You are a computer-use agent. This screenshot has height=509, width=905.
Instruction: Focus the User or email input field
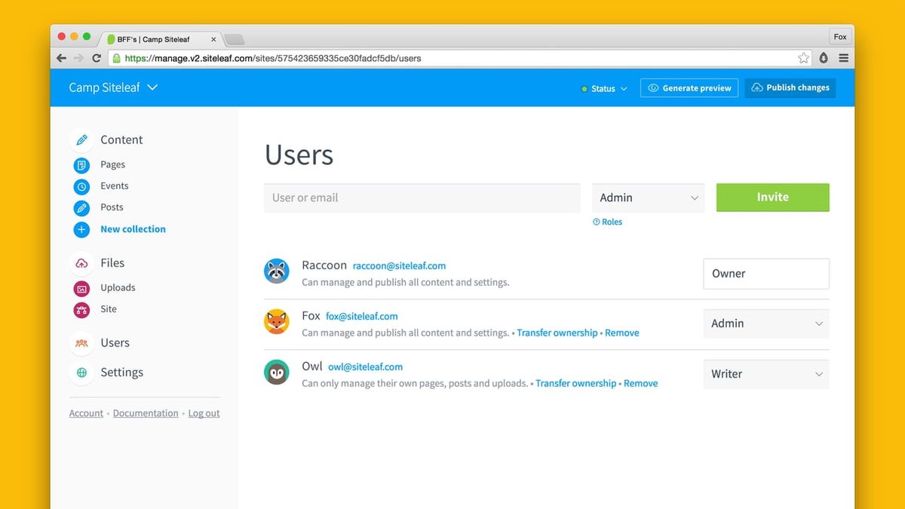click(x=422, y=198)
